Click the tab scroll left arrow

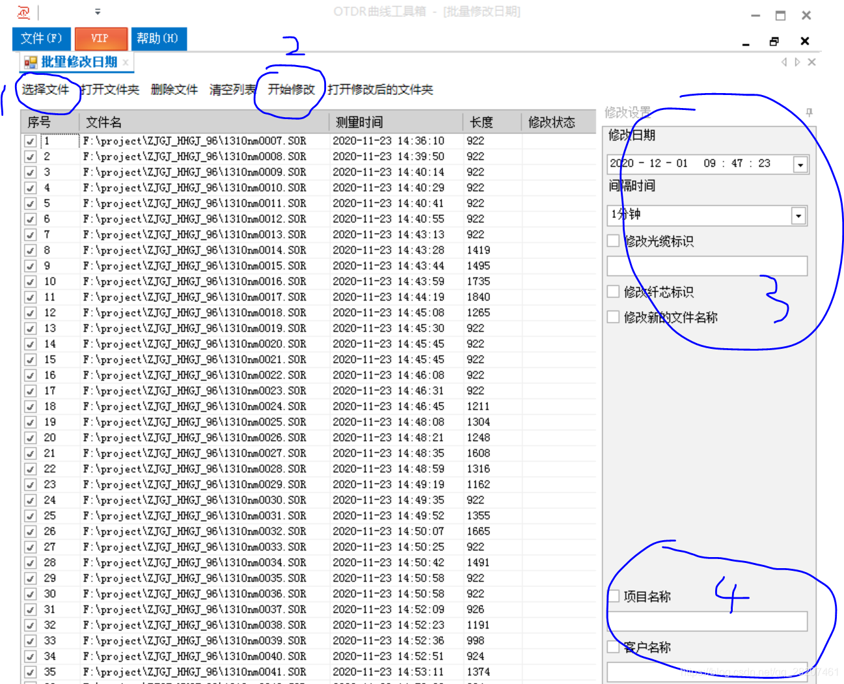coord(784,62)
